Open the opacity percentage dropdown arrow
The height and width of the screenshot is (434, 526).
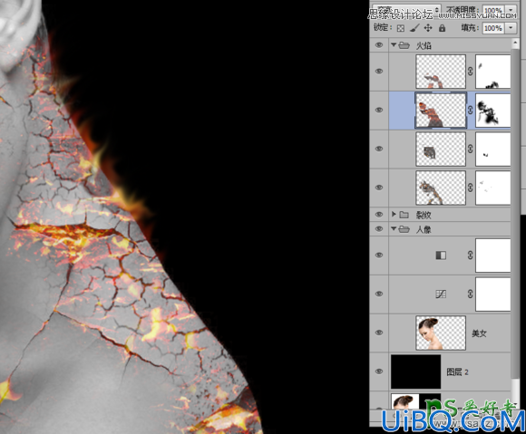click(x=511, y=10)
